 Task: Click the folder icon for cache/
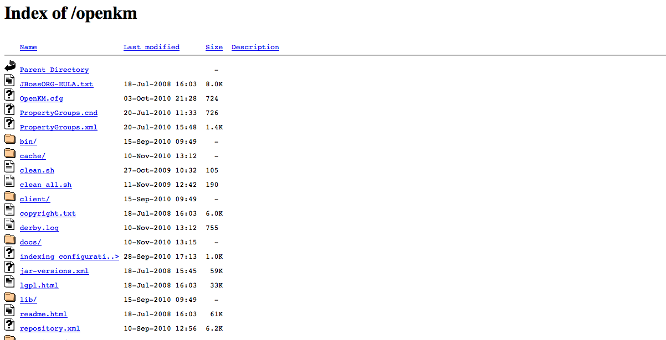pos(10,153)
